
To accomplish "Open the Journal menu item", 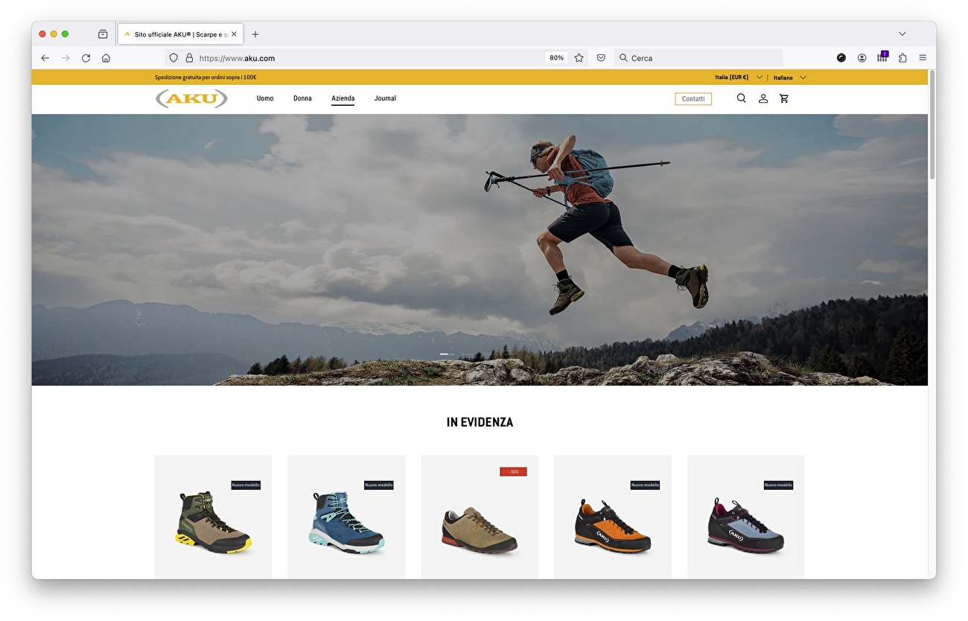I will [x=385, y=98].
